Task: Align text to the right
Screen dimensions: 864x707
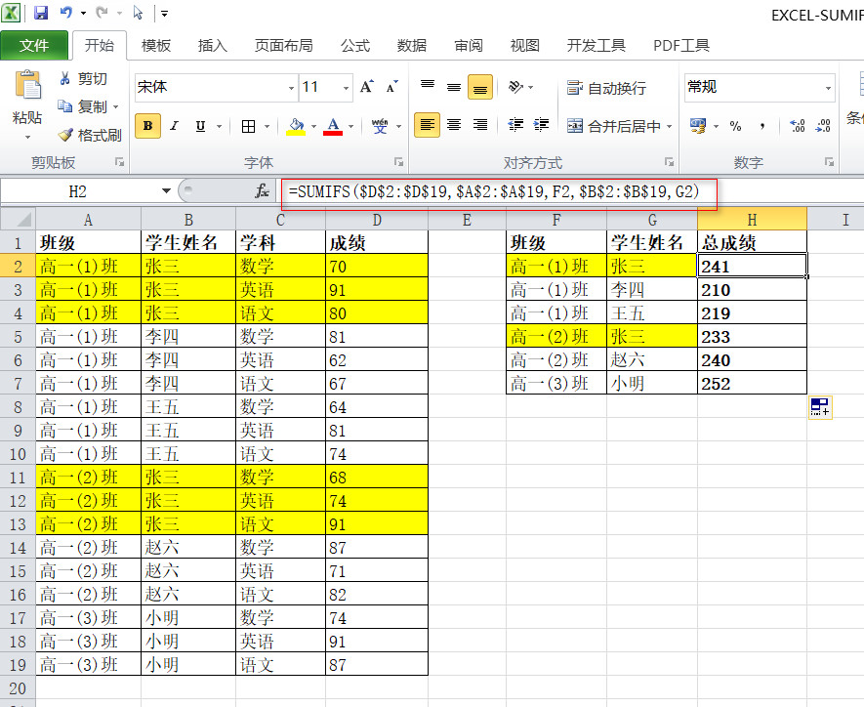Action: tap(480, 125)
